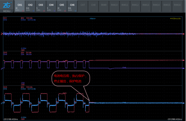
Task: Select the RtM9 math channel
Action: pyautogui.click(x=104, y=6)
